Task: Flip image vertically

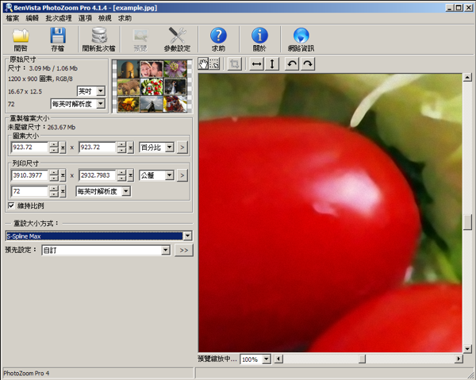Action: [x=272, y=64]
